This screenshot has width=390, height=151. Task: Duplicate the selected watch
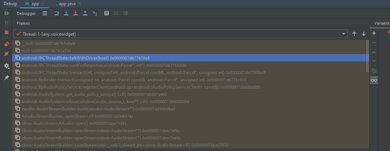pos(374,70)
